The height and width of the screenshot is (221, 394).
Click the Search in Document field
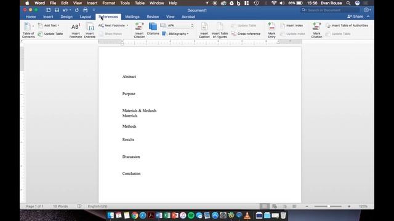point(331,10)
